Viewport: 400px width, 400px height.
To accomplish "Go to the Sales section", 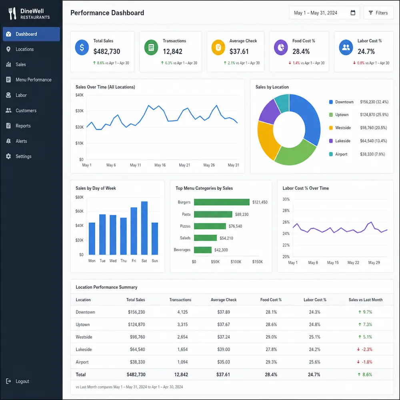I will click(x=31, y=64).
